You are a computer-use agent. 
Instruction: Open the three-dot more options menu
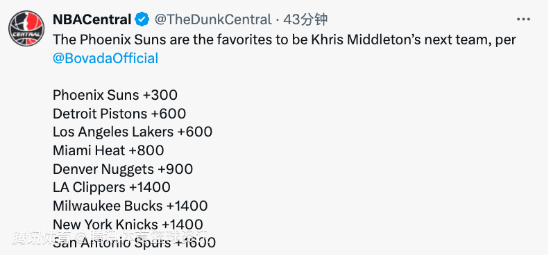coord(523,19)
